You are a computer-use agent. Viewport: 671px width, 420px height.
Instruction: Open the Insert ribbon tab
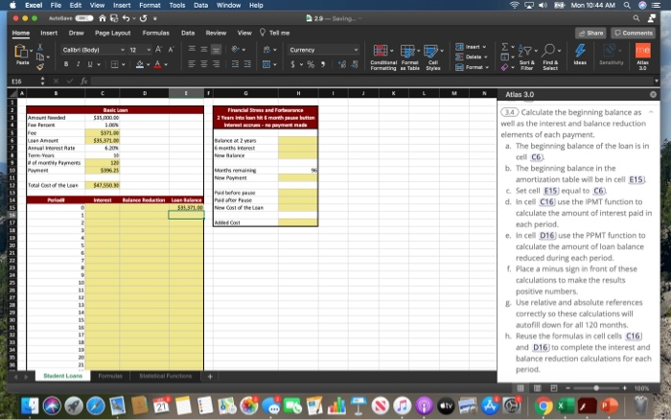pos(49,33)
